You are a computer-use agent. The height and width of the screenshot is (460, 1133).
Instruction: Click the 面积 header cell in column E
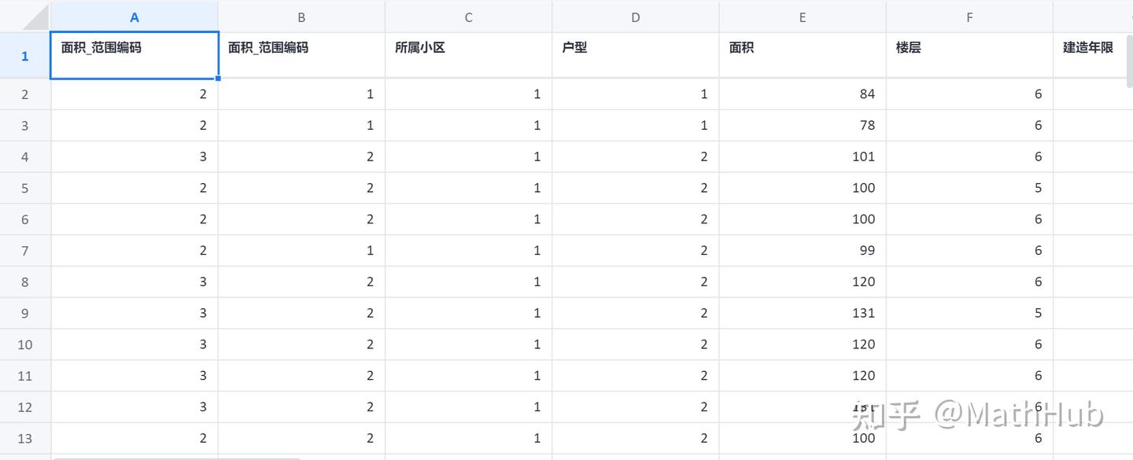coord(802,55)
